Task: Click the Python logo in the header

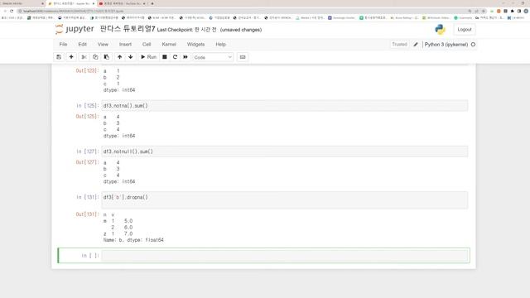Action: pos(440,30)
